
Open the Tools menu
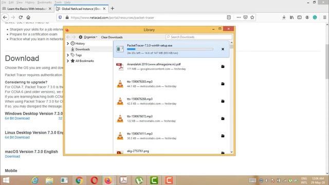tap(58, 2)
